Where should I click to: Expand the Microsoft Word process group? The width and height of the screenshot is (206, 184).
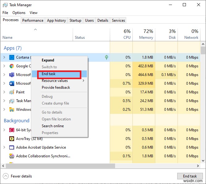click(4, 83)
